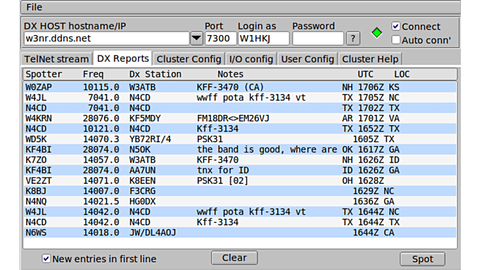Show the Cluster Help tab
The image size is (480, 270).
click(x=370, y=59)
